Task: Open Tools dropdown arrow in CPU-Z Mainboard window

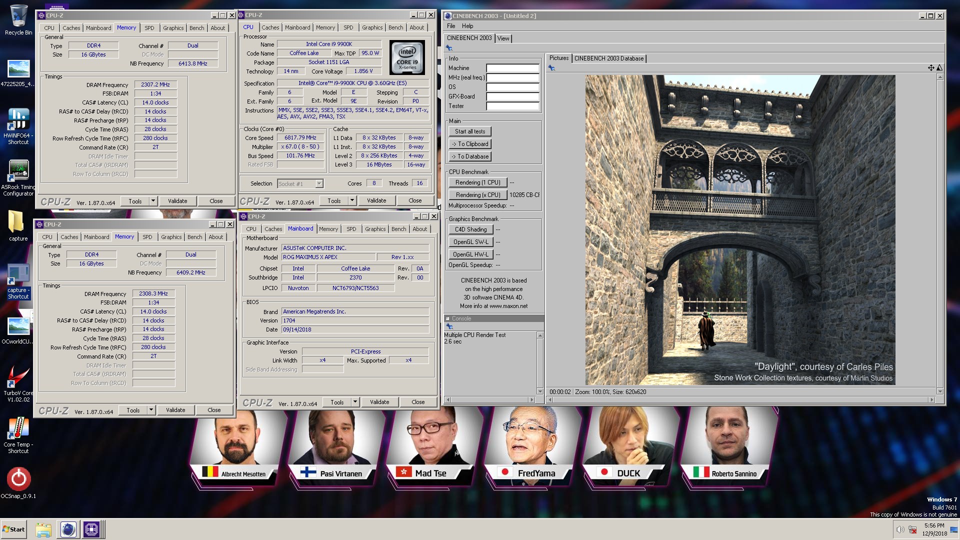Action: pos(355,402)
